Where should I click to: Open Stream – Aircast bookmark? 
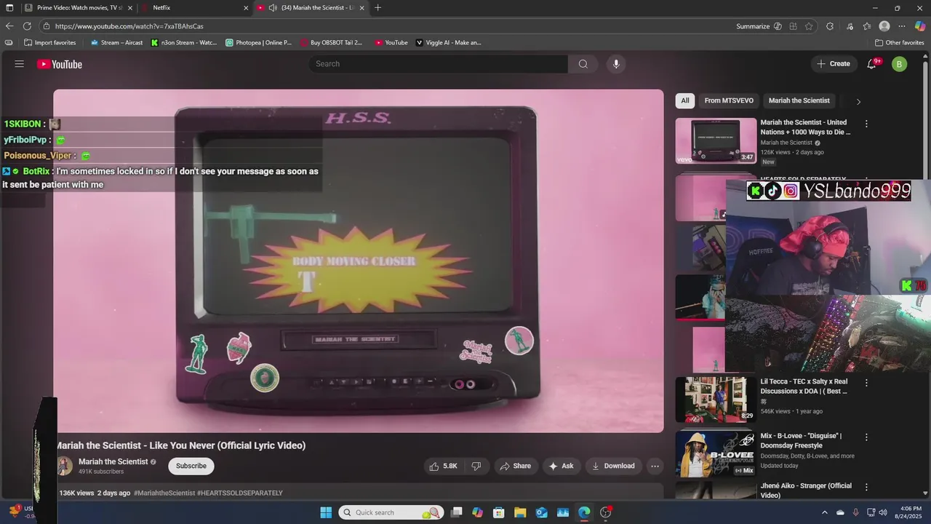(x=116, y=43)
